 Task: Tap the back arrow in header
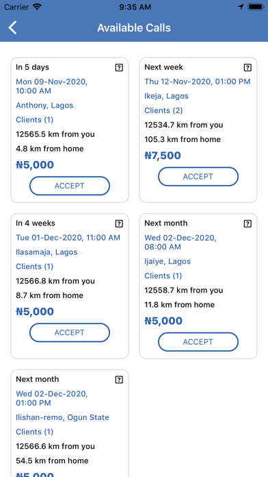coord(13,27)
